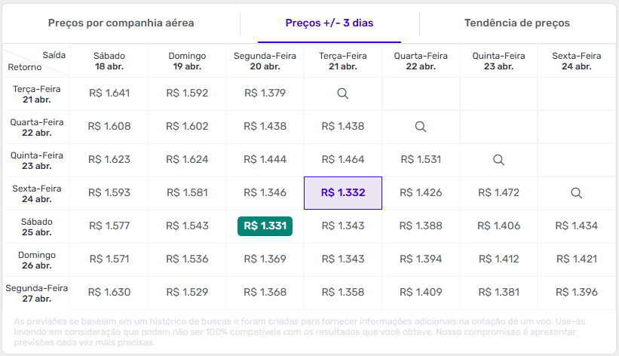Choose the R$ 1.379 fare

[265, 94]
